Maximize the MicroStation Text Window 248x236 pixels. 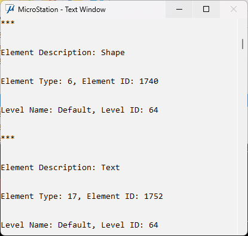point(206,9)
